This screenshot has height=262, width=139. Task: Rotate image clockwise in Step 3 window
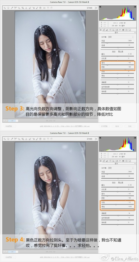pyautogui.click(x=51, y=8)
